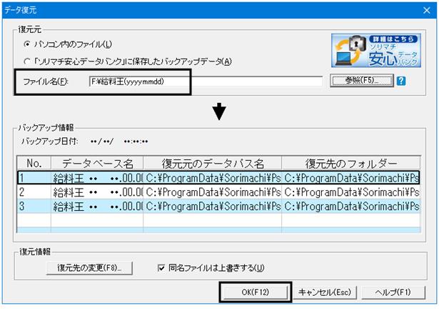Close the データ復元 dialog
The width and height of the screenshot is (439, 313).
(x=426, y=11)
